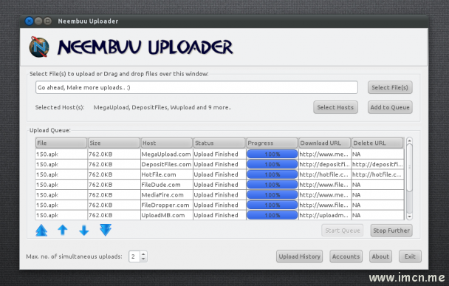Click DepositFiles.com row delete URL cell
This screenshot has width=449, height=286.
pos(377,164)
